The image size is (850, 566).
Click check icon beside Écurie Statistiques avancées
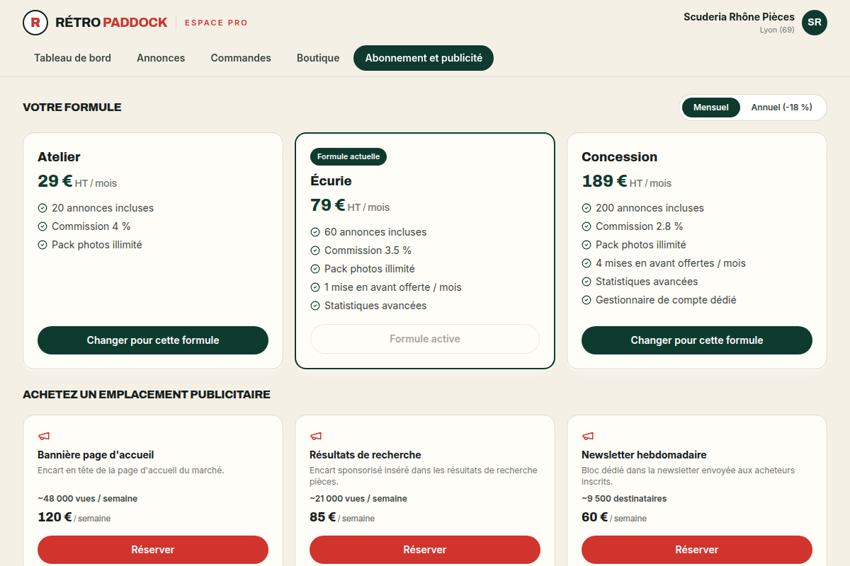tap(315, 306)
